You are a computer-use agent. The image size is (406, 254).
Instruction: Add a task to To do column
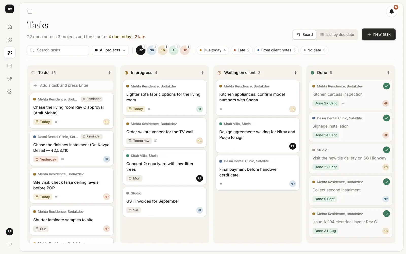109,73
